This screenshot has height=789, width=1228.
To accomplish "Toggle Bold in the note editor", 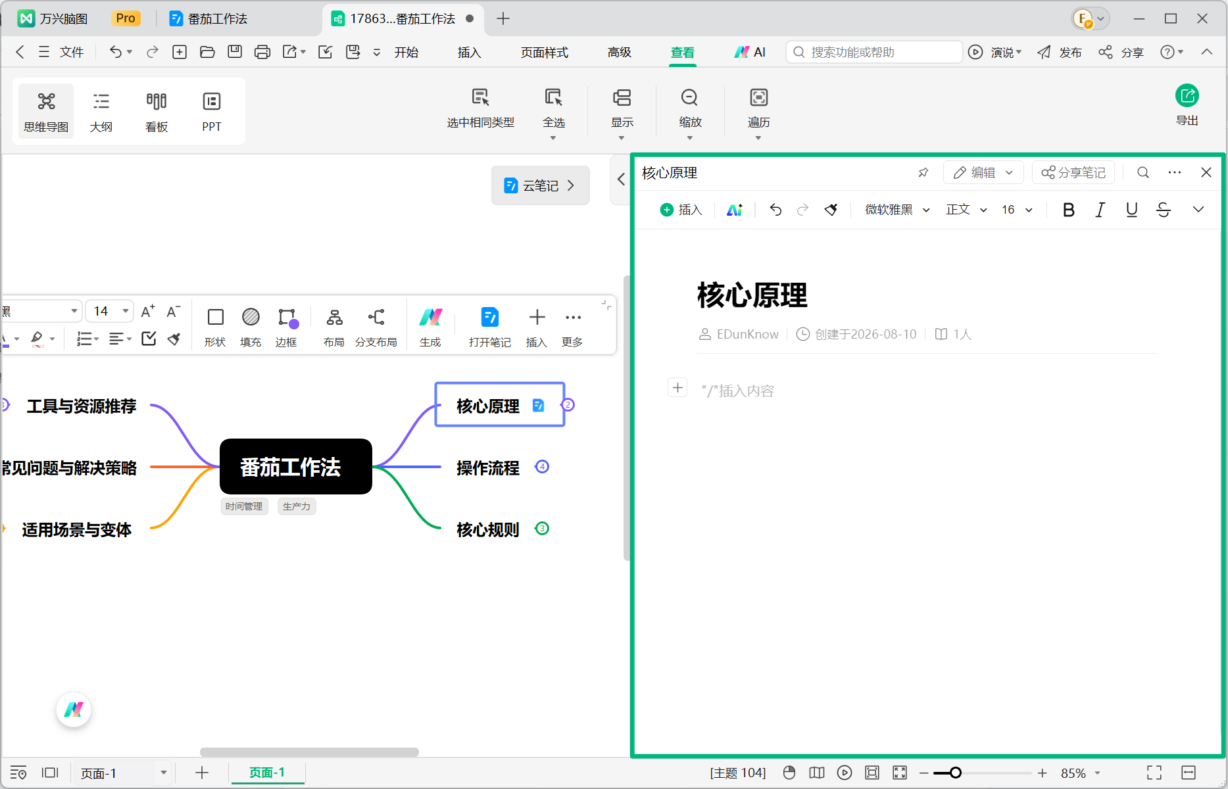I will pos(1069,210).
